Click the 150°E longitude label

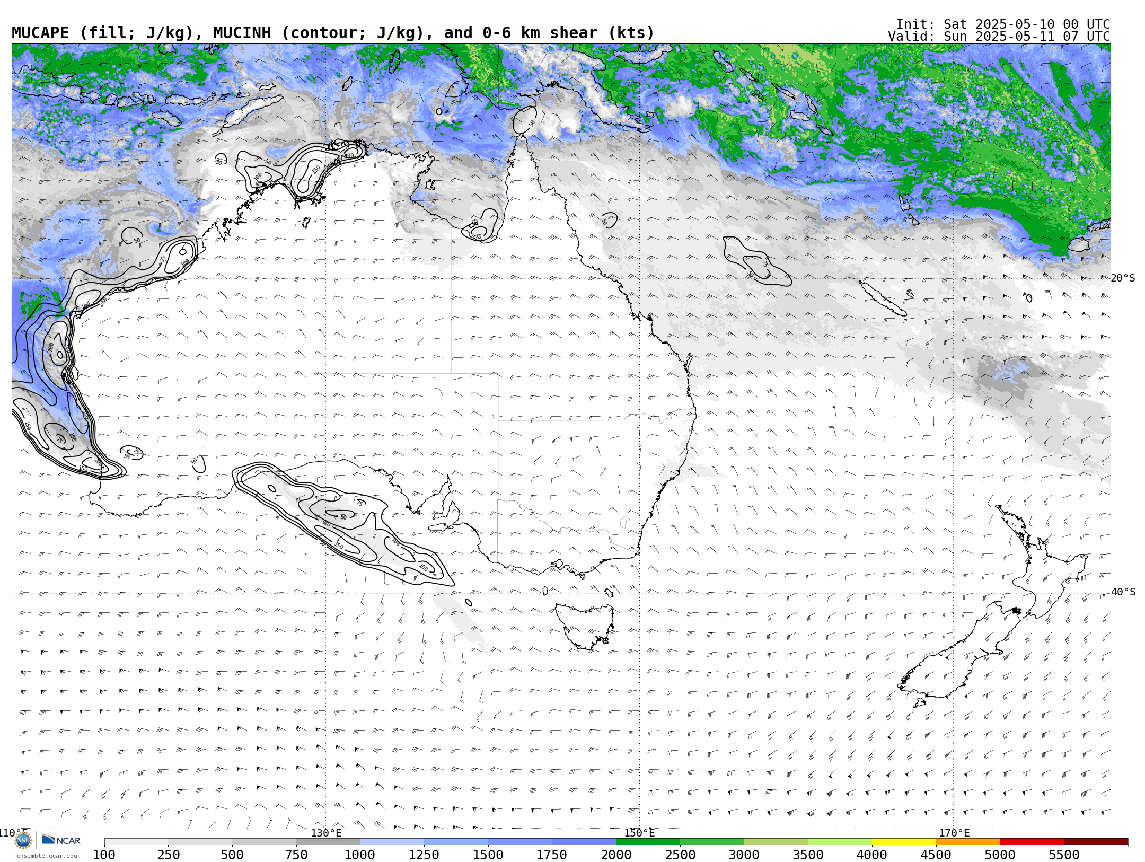(640, 833)
